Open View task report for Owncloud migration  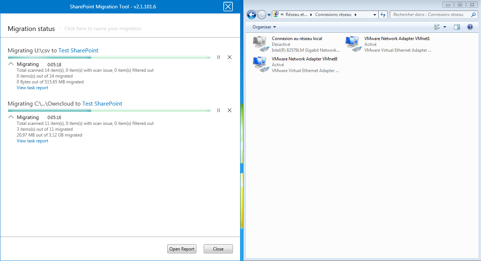(32, 141)
